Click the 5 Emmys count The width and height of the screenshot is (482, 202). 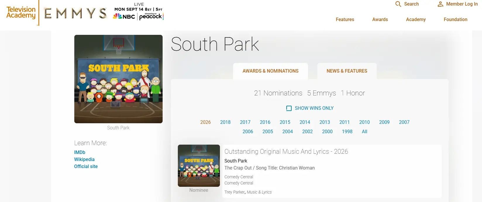(x=321, y=93)
